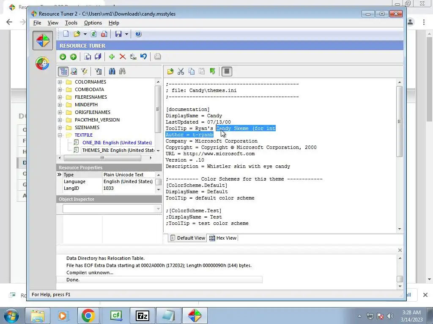Click the red X Delete Resource icon
Image resolution: width=433 pixels, height=324 pixels.
[x=123, y=57]
